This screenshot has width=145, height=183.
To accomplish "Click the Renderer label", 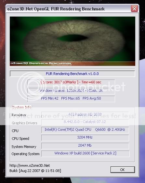I will pyautogui.click(x=19, y=115).
